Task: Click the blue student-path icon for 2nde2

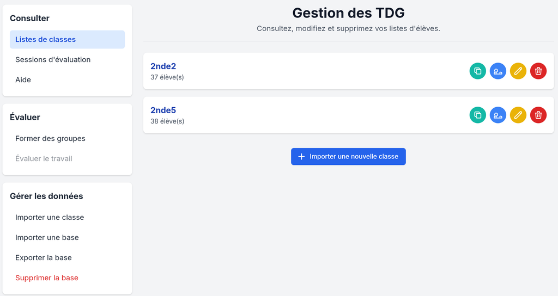Action: (x=498, y=71)
